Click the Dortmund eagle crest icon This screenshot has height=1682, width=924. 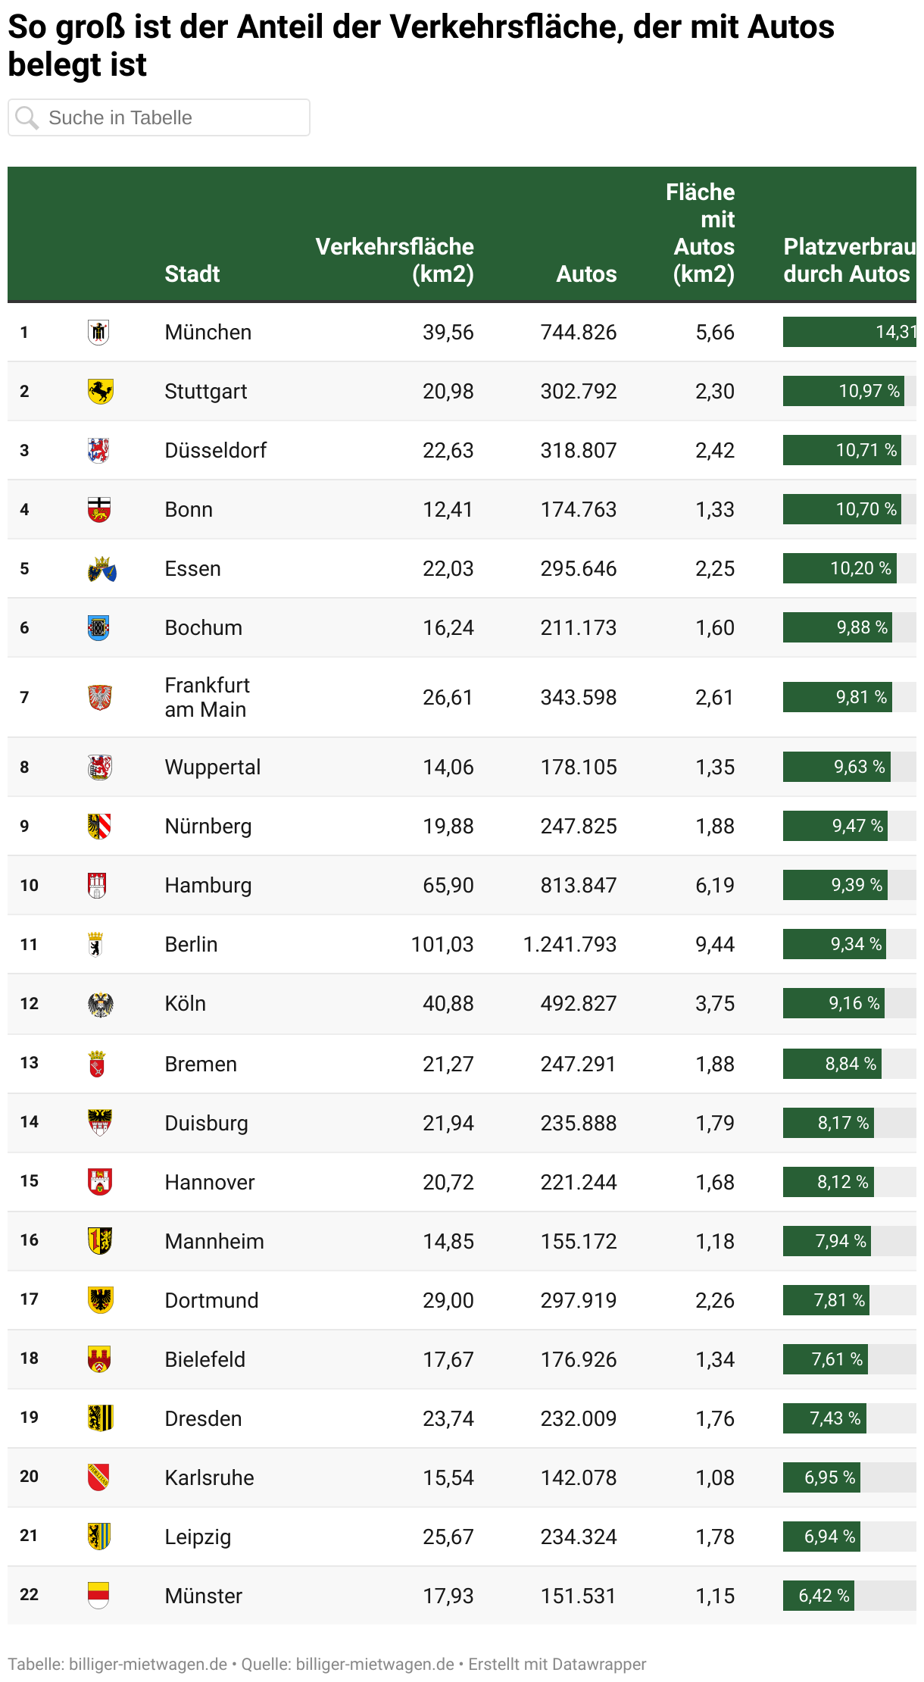tap(100, 1300)
